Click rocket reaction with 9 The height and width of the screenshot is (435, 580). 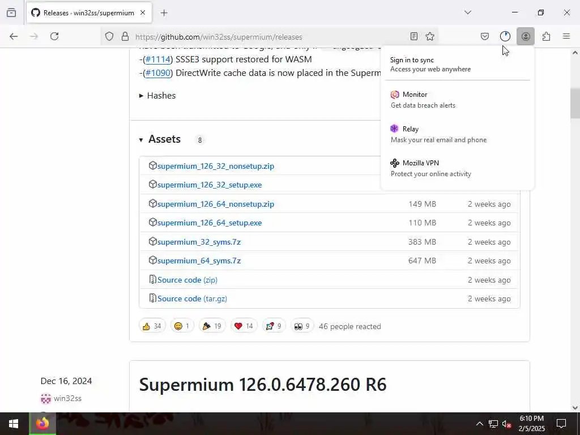[274, 326]
